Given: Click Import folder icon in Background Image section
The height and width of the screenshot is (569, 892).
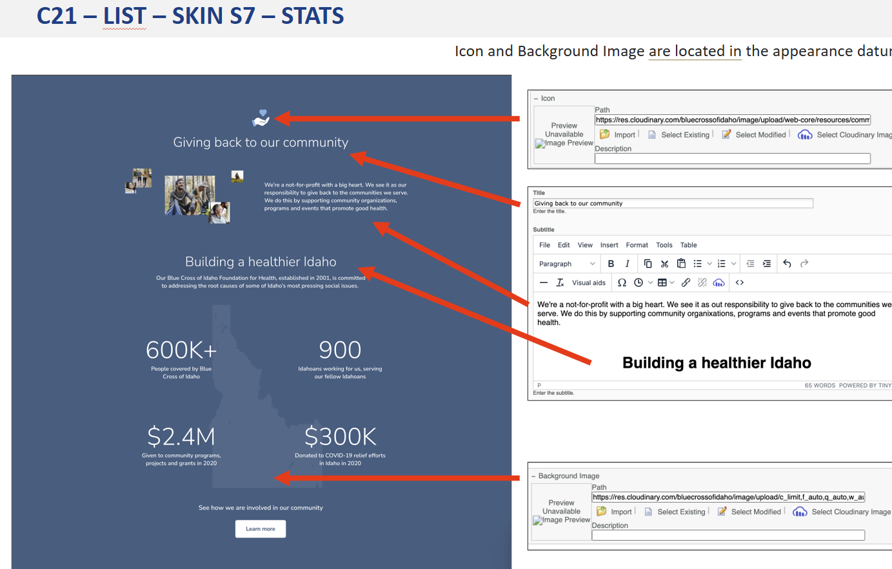Looking at the screenshot, I should [x=601, y=511].
